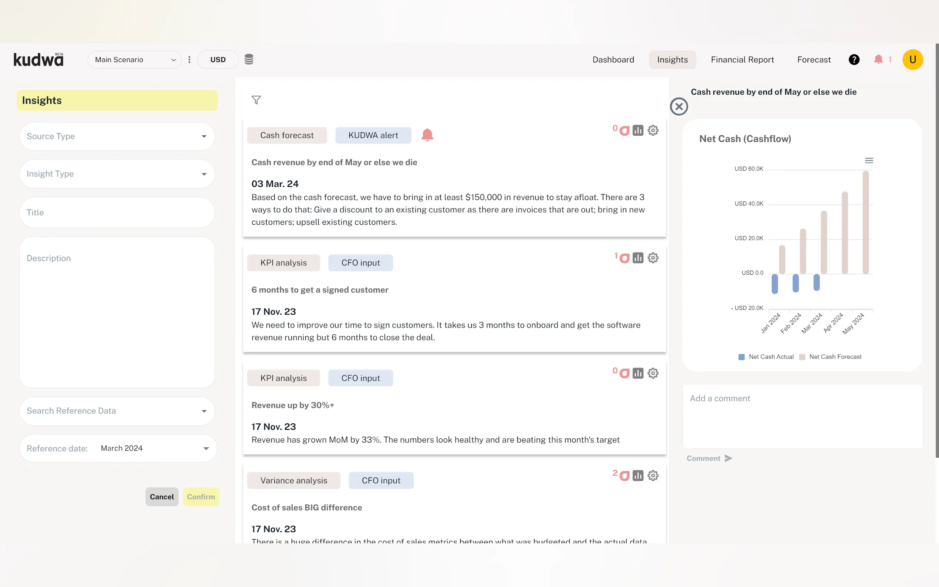Screen dimensions: 939x587
Task: Click three-dot menu next to scenario
Action: pos(189,60)
